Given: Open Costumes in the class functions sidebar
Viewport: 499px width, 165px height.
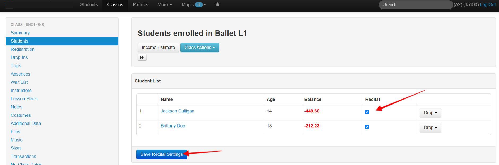Looking at the screenshot, I should (21, 115).
